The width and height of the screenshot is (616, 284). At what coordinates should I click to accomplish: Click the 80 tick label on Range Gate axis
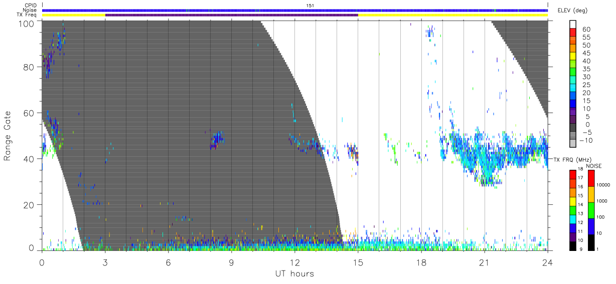(30, 67)
